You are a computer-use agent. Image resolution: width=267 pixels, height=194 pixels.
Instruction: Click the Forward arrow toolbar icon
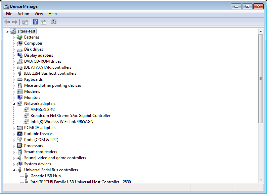point(15,22)
